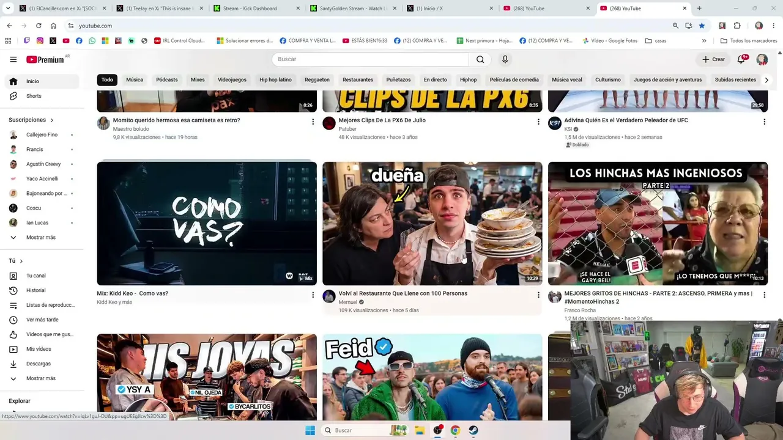Open options for Kidd Keo Como vas mix
The image size is (783, 440).
point(313,295)
